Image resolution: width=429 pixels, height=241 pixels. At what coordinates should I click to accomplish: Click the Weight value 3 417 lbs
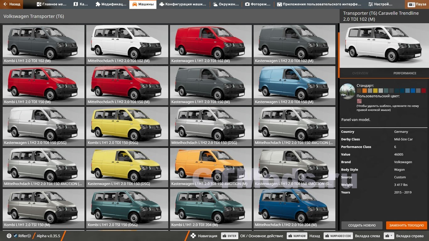(x=401, y=185)
